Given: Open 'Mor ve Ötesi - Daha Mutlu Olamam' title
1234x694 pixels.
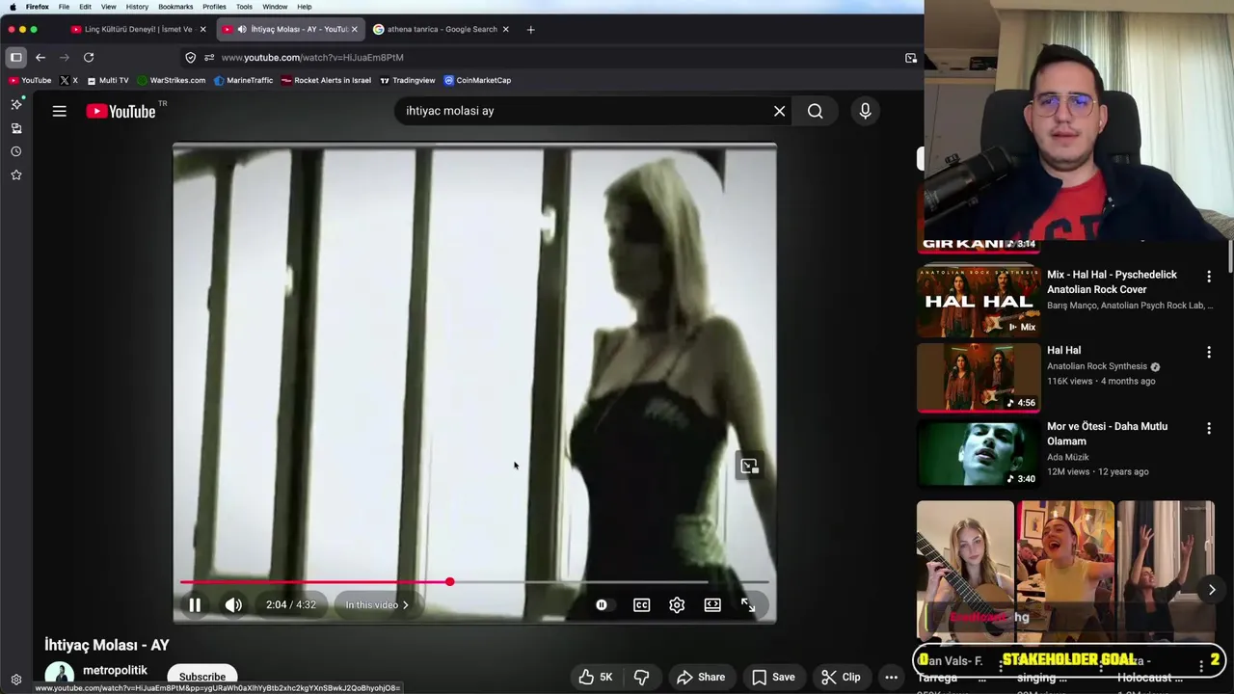Looking at the screenshot, I should pos(1107,434).
